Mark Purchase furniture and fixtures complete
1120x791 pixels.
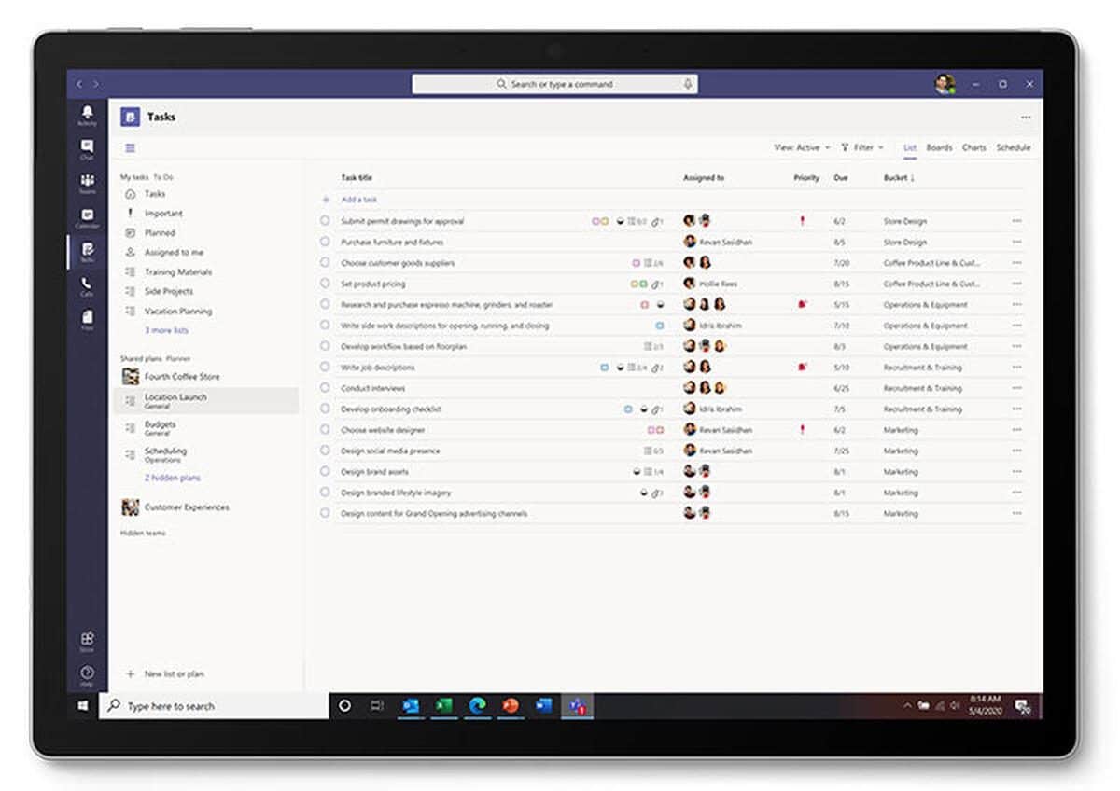pos(325,242)
